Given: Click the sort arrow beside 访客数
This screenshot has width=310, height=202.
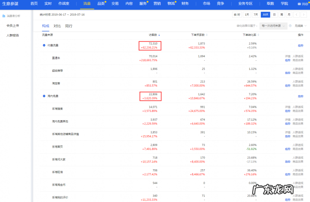Looking at the screenshot, I should click(160, 35).
